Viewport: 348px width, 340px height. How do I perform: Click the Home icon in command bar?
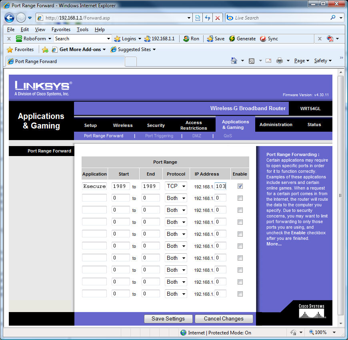[234, 61]
